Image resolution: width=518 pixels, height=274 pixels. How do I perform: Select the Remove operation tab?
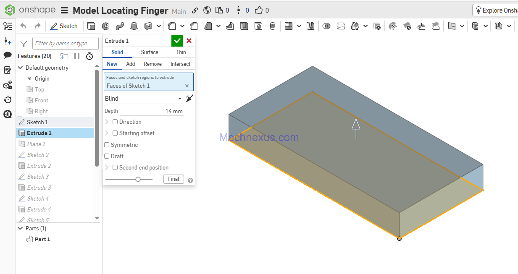coord(153,64)
